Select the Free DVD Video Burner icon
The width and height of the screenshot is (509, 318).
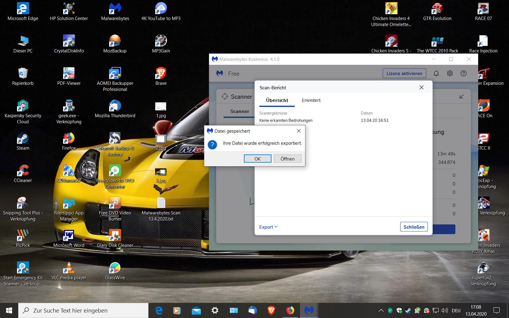[115, 209]
